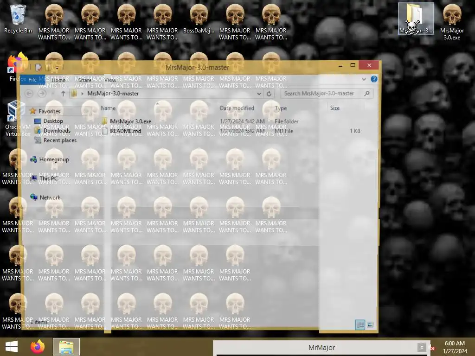
Task: Refresh the MrsMajor-3.0-master folder
Action: (x=269, y=94)
